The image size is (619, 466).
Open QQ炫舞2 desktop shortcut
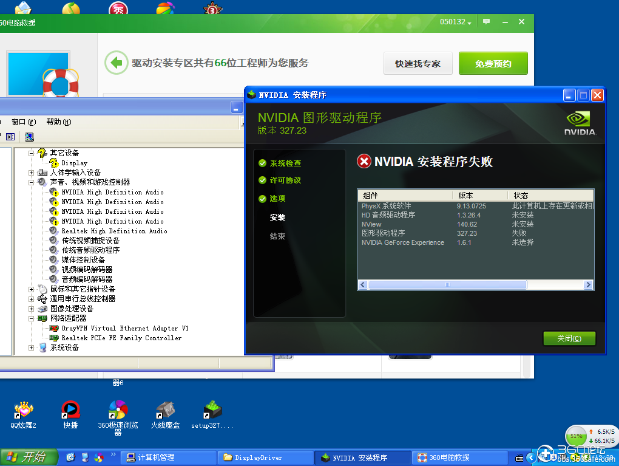click(x=23, y=414)
